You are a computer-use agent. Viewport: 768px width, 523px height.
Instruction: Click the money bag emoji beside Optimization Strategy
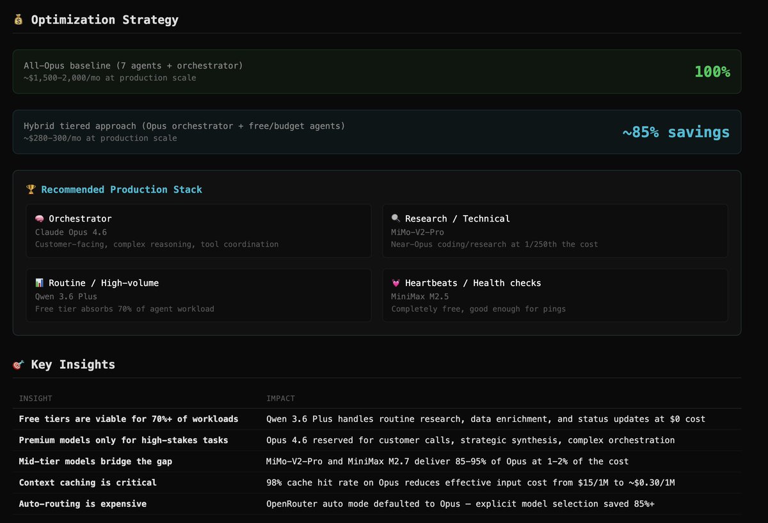click(x=19, y=20)
